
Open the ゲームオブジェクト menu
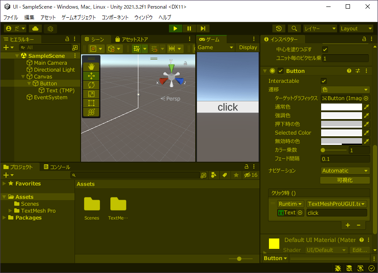coord(78,17)
